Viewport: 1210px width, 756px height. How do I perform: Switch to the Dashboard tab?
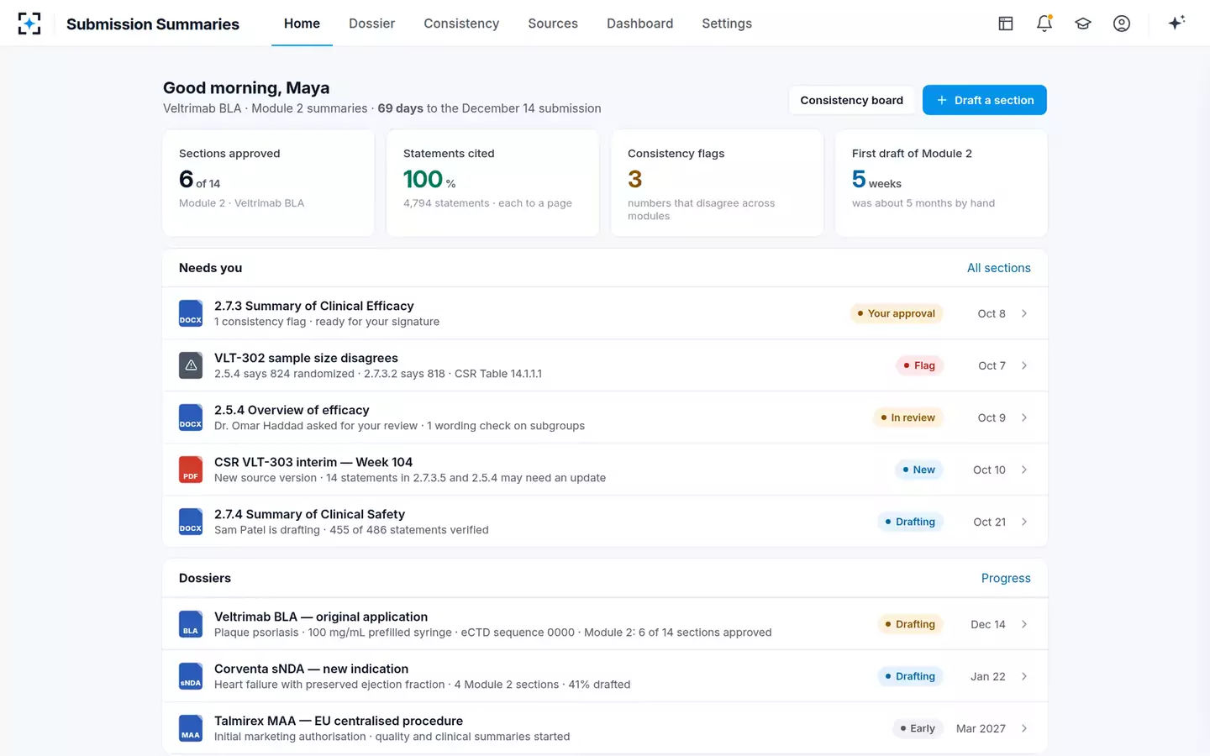640,24
